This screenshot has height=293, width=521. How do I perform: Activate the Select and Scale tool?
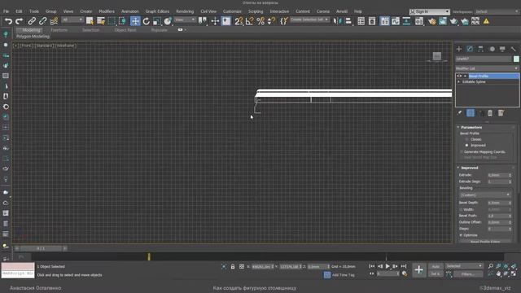coord(157,21)
